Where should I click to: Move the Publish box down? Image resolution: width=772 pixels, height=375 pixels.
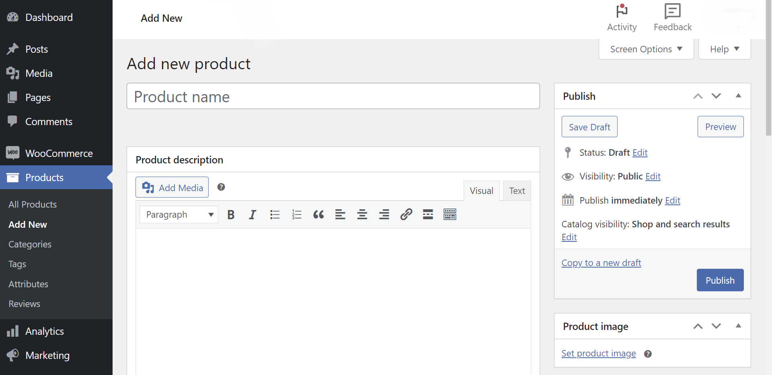pos(716,96)
